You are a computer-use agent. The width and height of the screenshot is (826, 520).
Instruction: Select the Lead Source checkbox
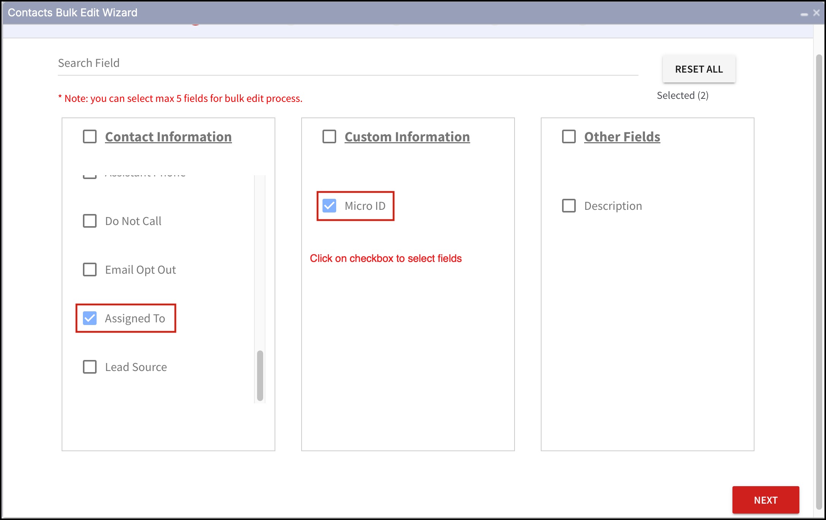pos(90,367)
